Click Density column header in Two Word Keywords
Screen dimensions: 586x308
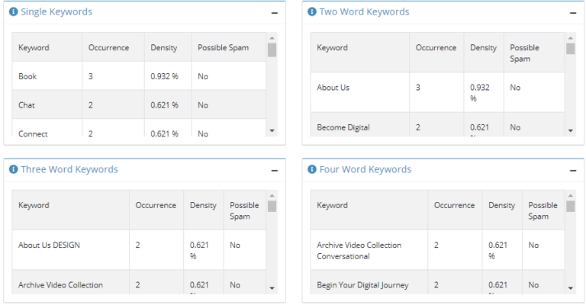coord(483,47)
